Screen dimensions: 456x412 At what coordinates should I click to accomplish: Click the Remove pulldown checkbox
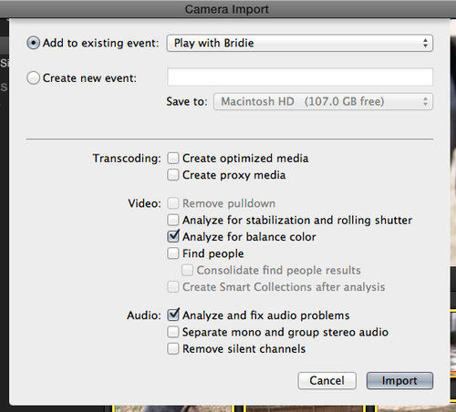173,203
